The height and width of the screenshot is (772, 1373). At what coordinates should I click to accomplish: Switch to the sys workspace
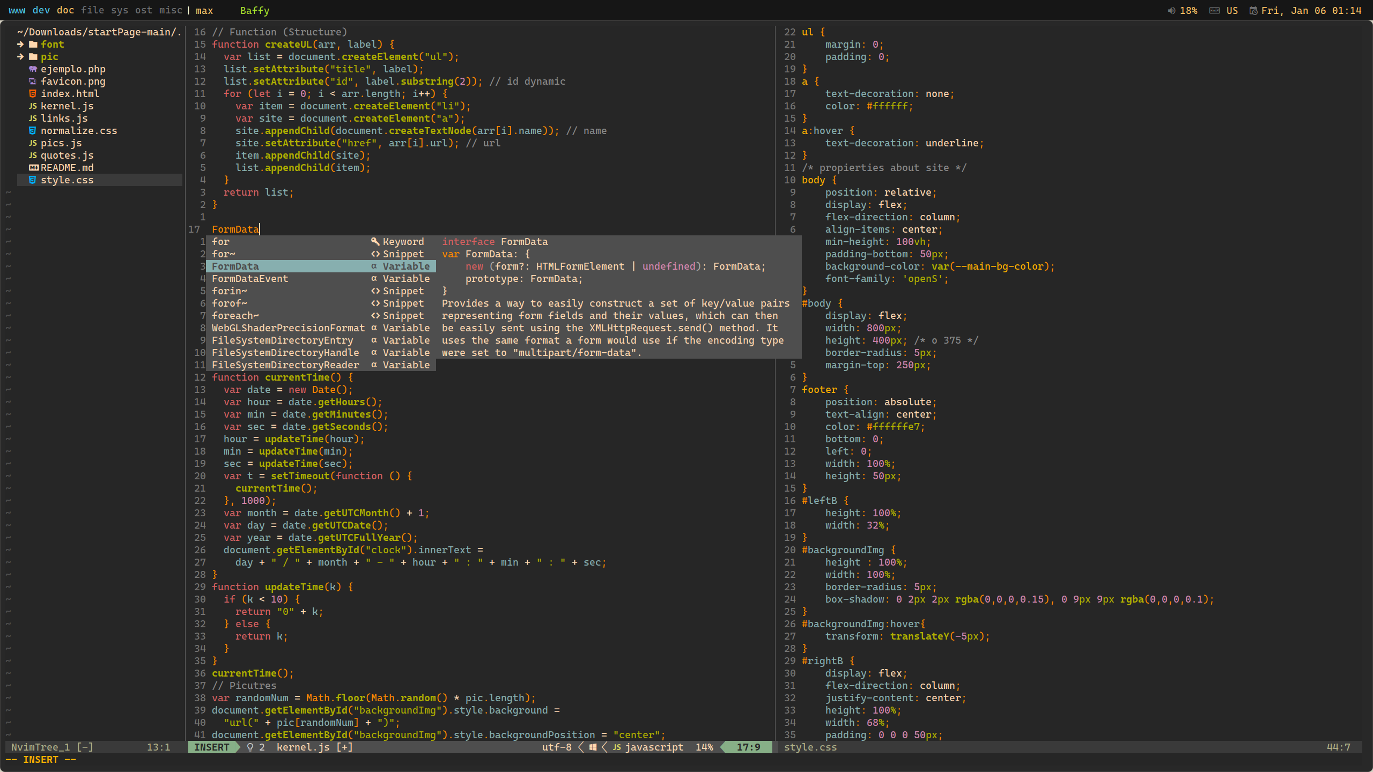[120, 10]
